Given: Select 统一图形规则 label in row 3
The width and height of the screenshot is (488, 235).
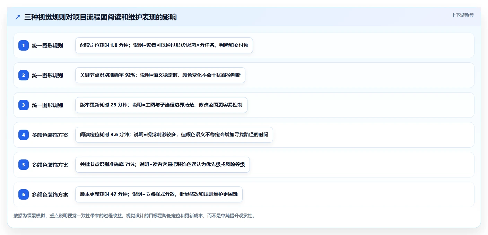Looking at the screenshot, I should click(x=47, y=105).
